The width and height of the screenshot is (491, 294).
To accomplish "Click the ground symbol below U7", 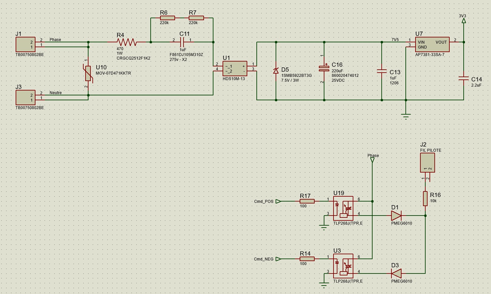I will pyautogui.click(x=406, y=117).
